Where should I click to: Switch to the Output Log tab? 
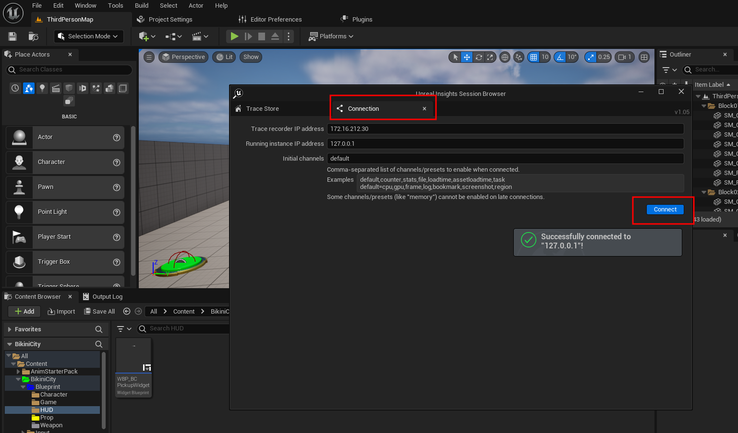[103, 297]
